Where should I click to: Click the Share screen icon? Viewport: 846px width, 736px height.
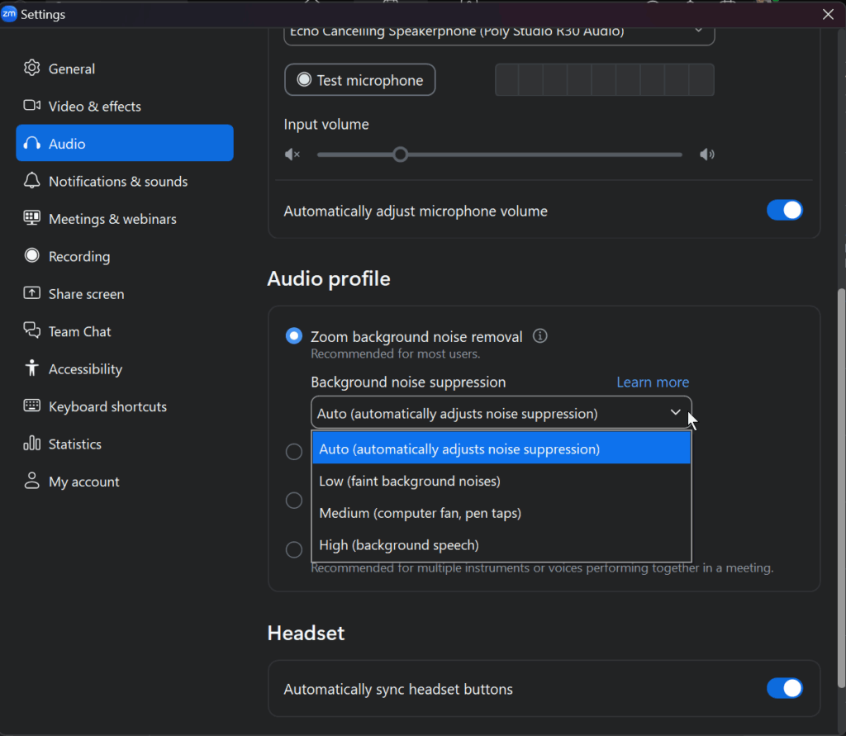tap(32, 293)
